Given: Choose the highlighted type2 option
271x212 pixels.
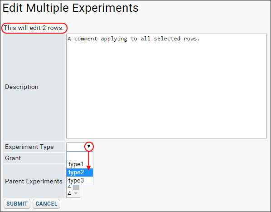Looking at the screenshot, I should click(80, 173).
